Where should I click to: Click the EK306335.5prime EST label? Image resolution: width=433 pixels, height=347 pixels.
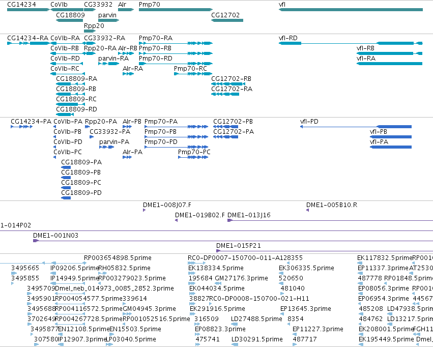(x=306, y=268)
